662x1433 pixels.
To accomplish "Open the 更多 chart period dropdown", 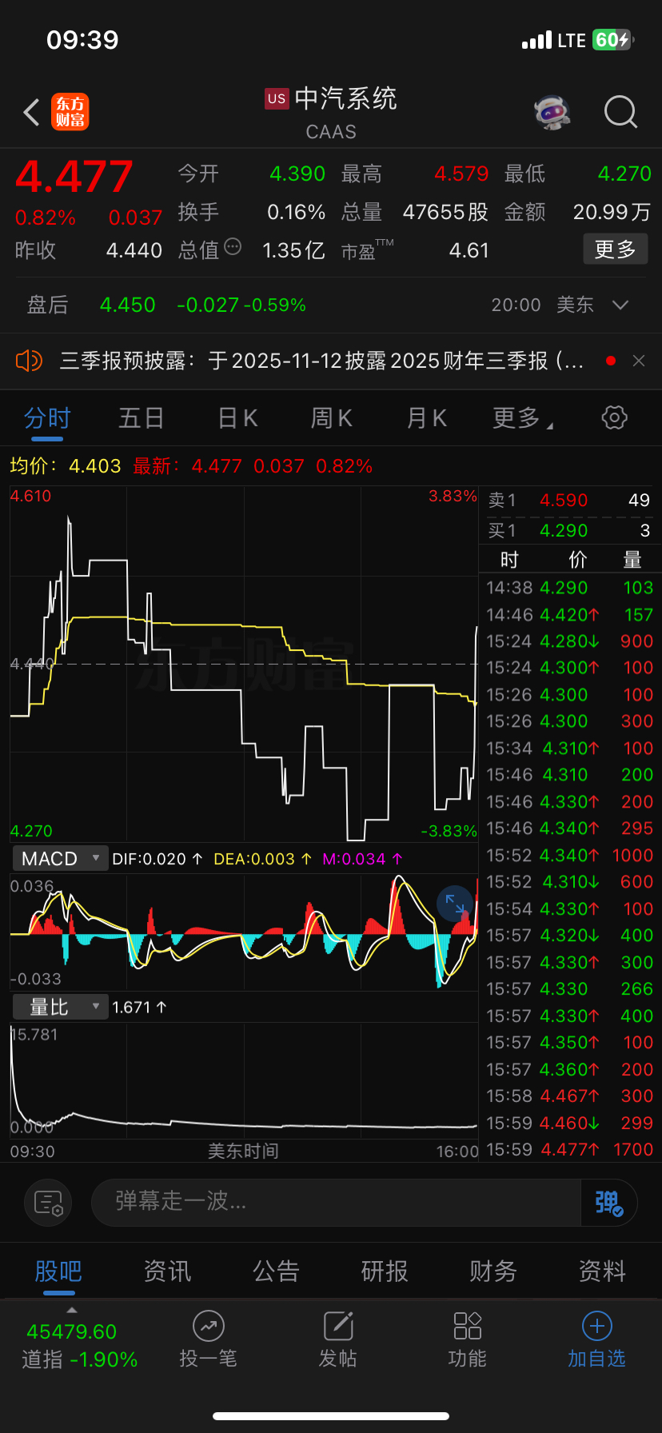I will pyautogui.click(x=524, y=417).
